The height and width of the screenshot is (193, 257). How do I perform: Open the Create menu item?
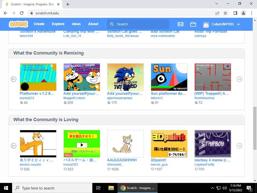point(39,24)
